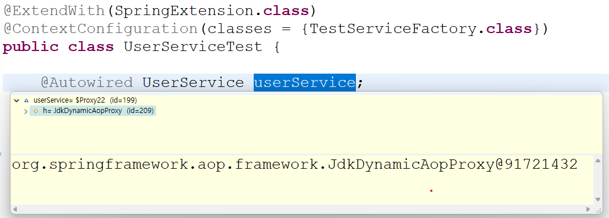Click the diamond field icon beside h=
Screen dimensions: 609x218
(36, 111)
